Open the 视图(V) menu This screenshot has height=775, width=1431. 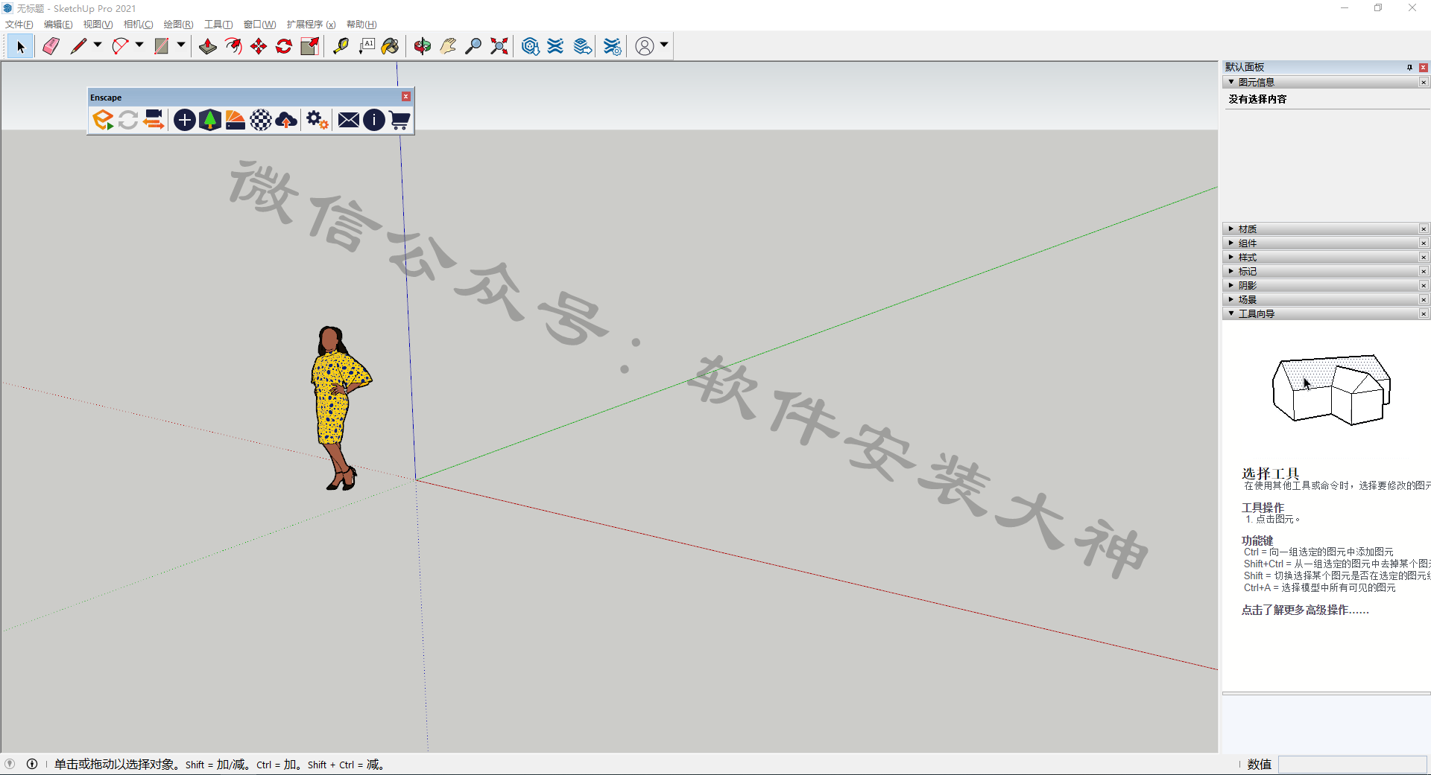point(98,25)
